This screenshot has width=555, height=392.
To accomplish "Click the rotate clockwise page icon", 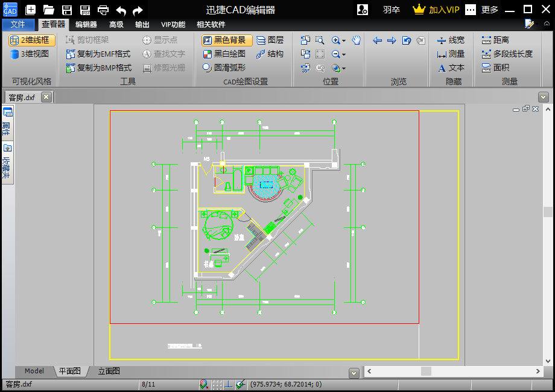I will (305, 54).
